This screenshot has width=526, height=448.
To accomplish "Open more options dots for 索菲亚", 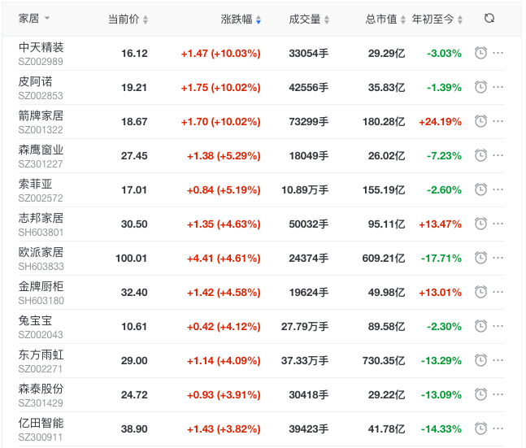I will tap(498, 189).
